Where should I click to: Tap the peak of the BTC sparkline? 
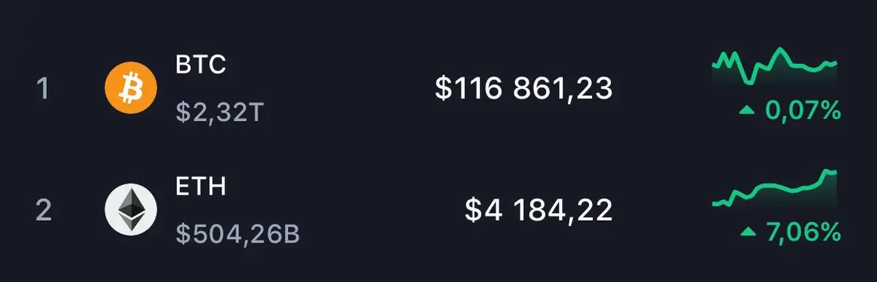click(x=779, y=50)
